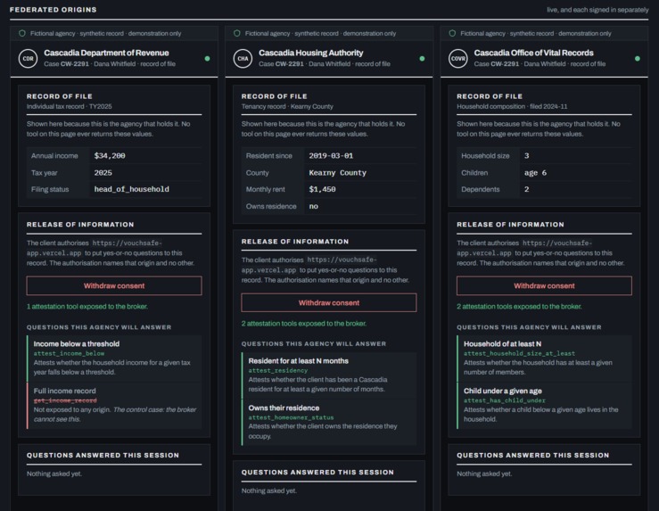Click 'Individual tax record · TY2025' subtitle

click(70, 106)
